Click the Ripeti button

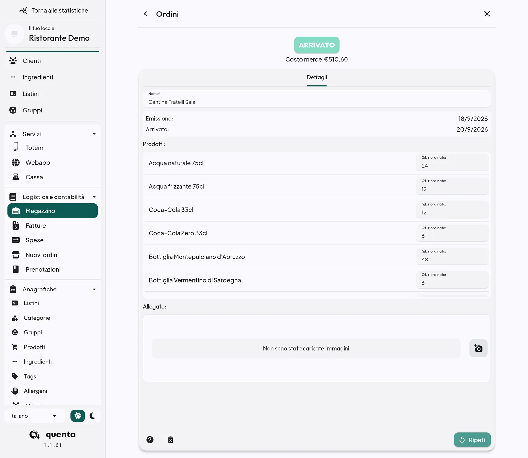(472, 440)
